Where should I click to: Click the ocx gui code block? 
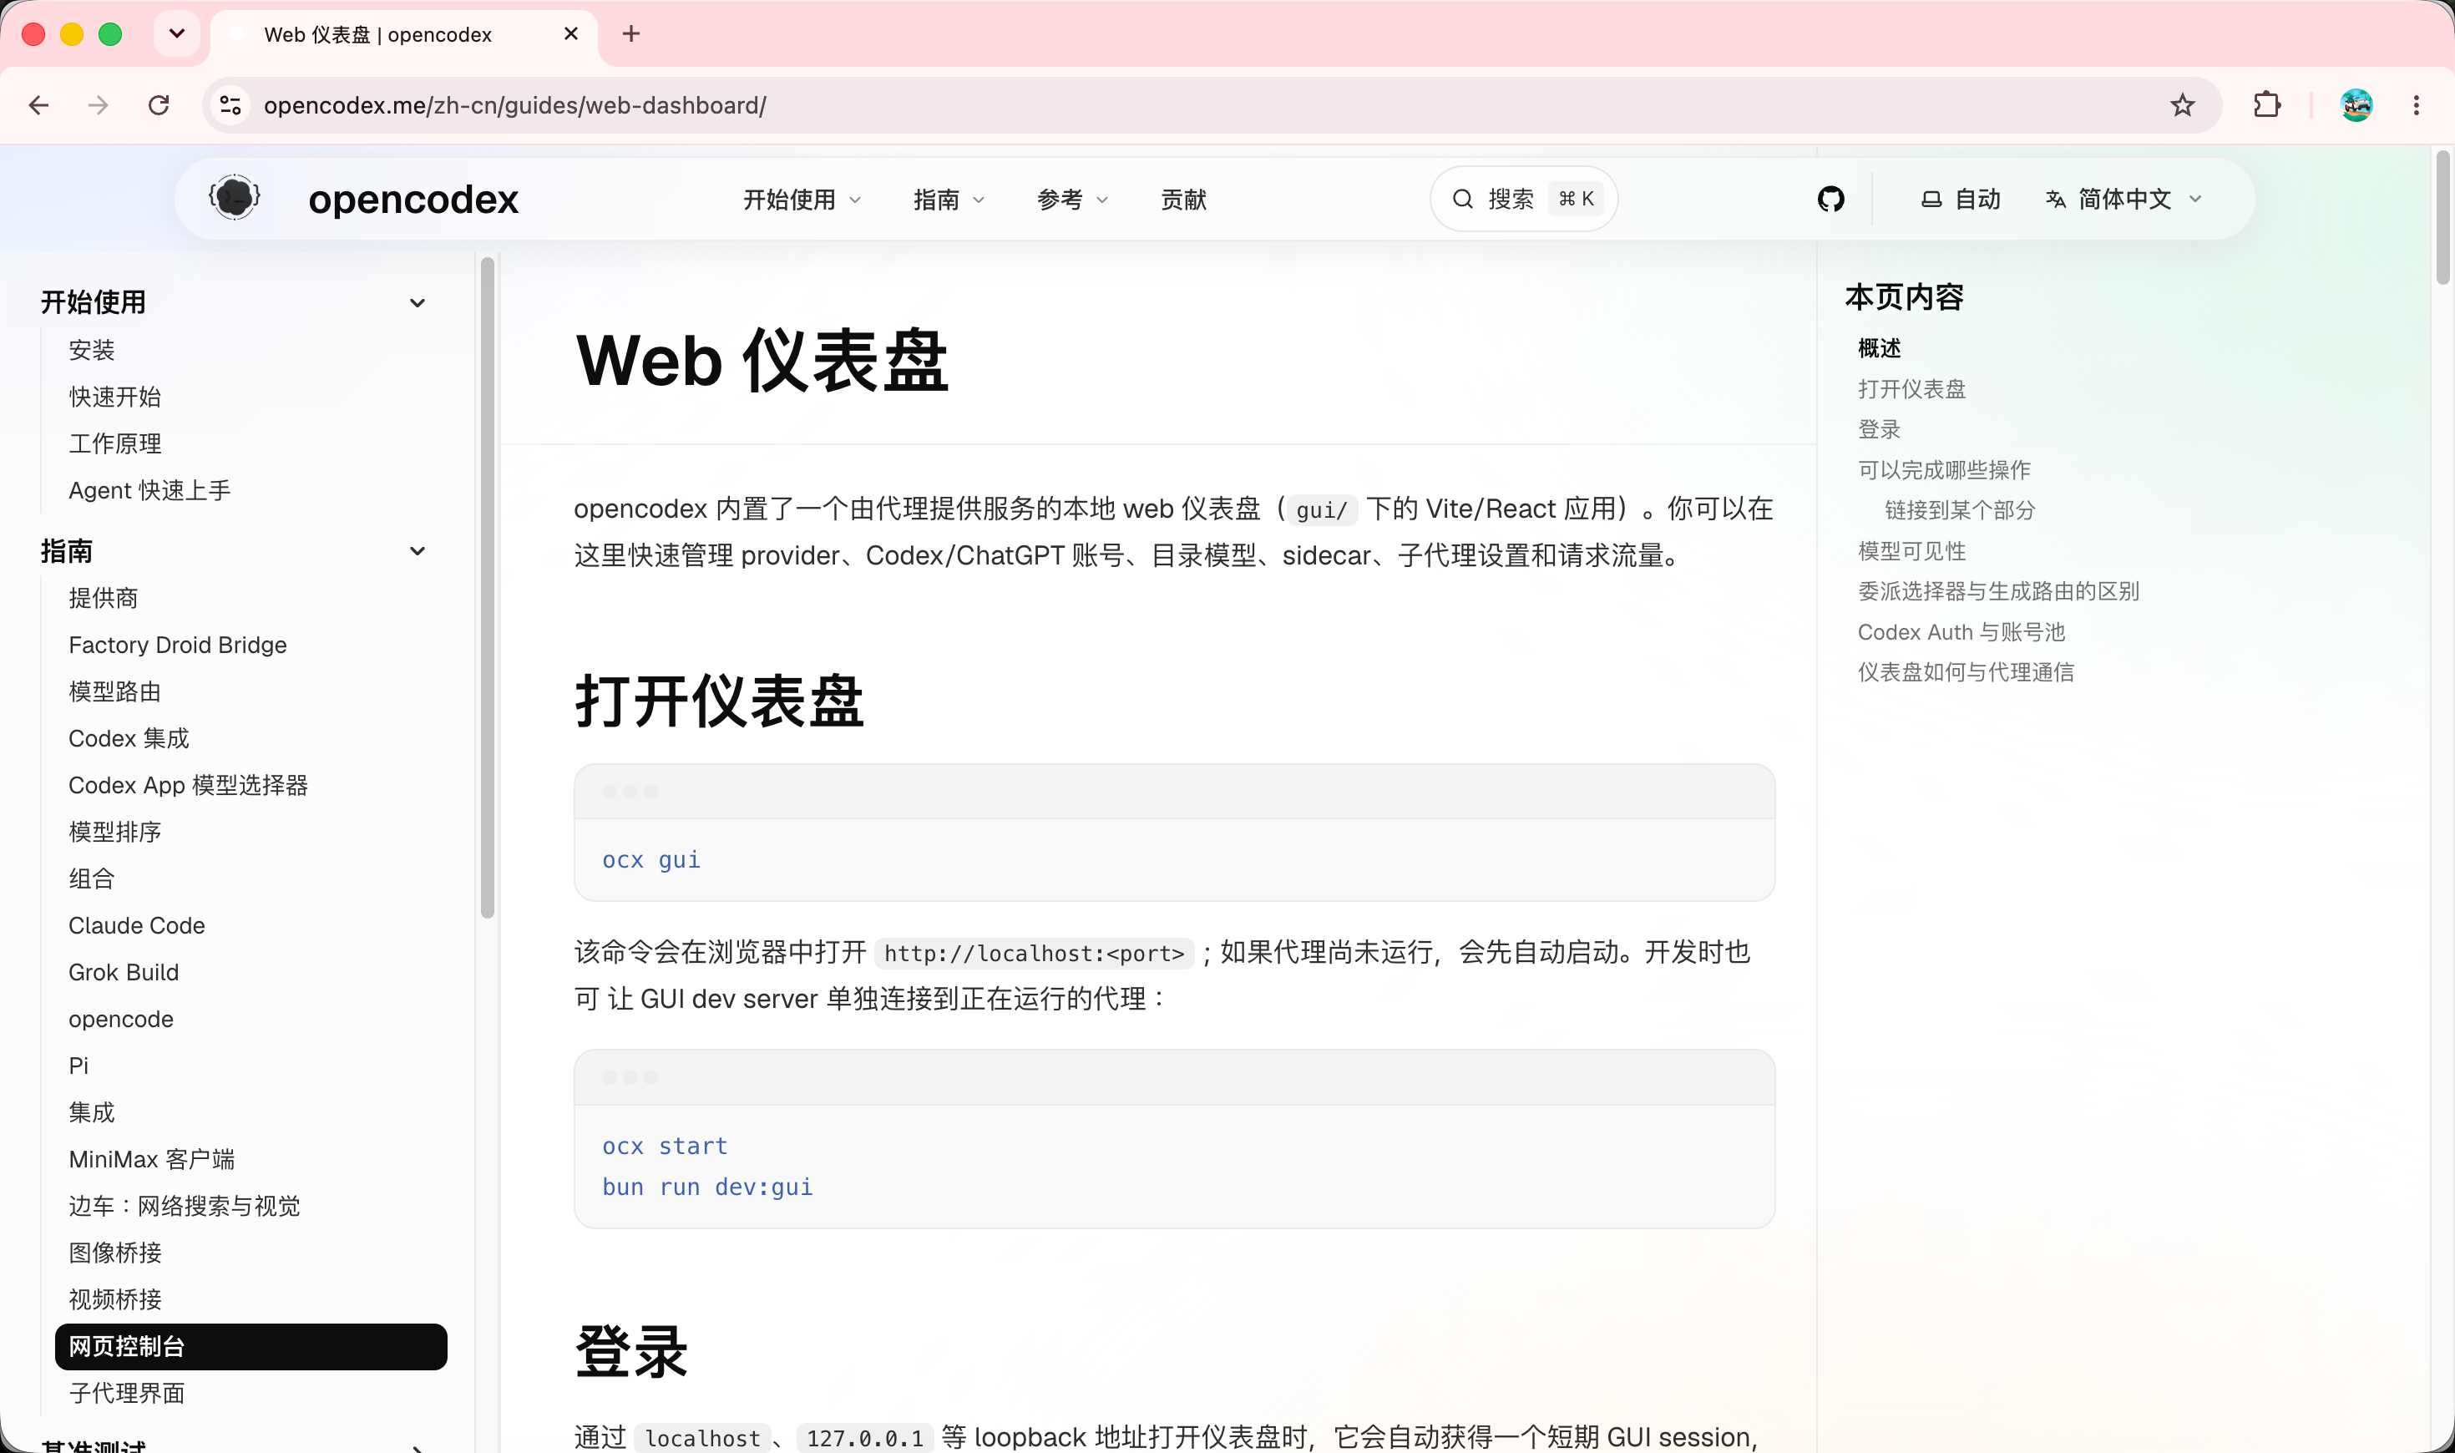pyautogui.click(x=1174, y=833)
